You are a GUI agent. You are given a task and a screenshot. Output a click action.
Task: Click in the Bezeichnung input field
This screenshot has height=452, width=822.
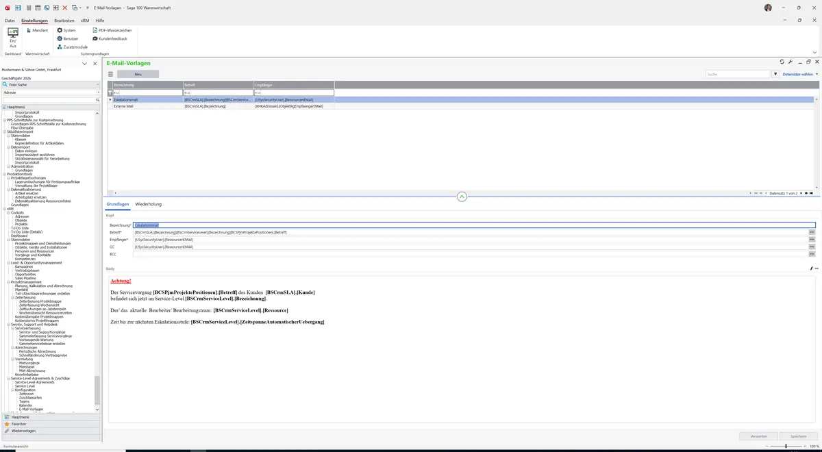pos(474,225)
